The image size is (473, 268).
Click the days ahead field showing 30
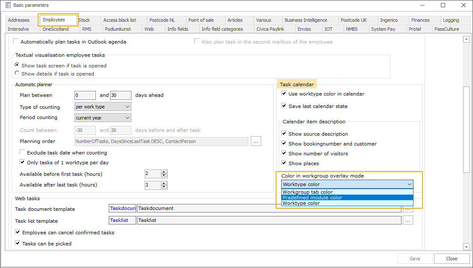pyautogui.click(x=121, y=95)
